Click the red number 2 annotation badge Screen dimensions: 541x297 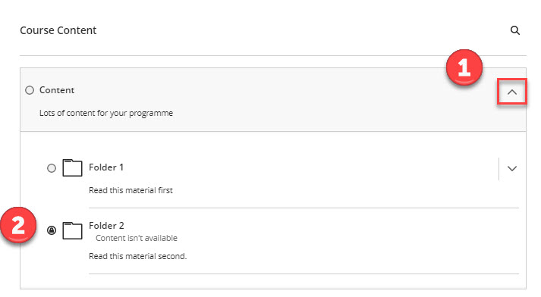point(18,225)
